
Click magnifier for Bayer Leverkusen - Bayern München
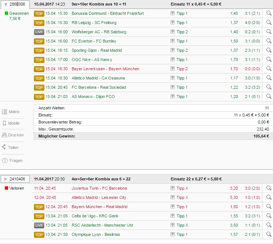(269, 69)
